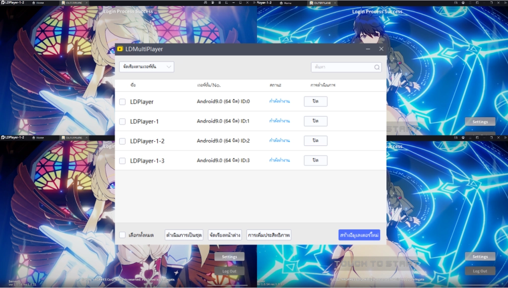This screenshot has height=288, width=508.
Task: Check the LDPlayer-1-3 instance checkbox
Action: click(122, 160)
